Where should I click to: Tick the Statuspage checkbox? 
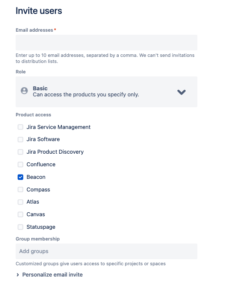(20, 227)
